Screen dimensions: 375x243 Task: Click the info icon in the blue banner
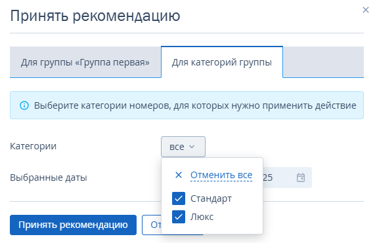pos(24,105)
